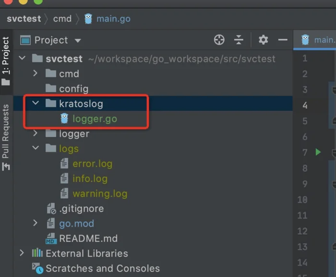Select error.log file

(x=92, y=164)
